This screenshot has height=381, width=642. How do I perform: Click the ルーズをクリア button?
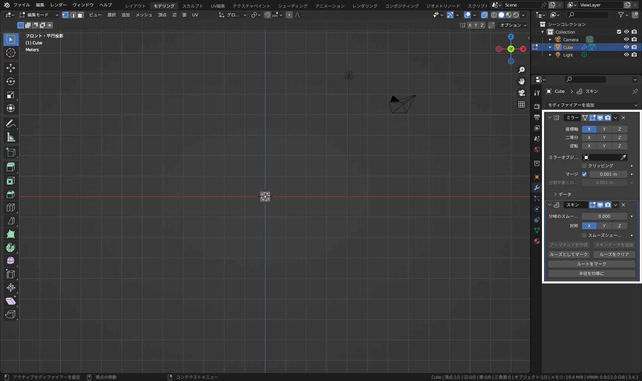tap(614, 255)
